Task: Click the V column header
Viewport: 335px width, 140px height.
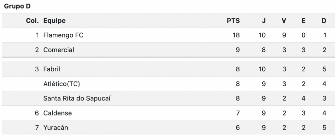Action: pos(284,21)
